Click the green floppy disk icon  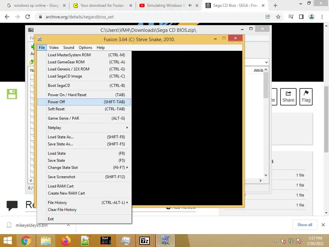point(12,94)
